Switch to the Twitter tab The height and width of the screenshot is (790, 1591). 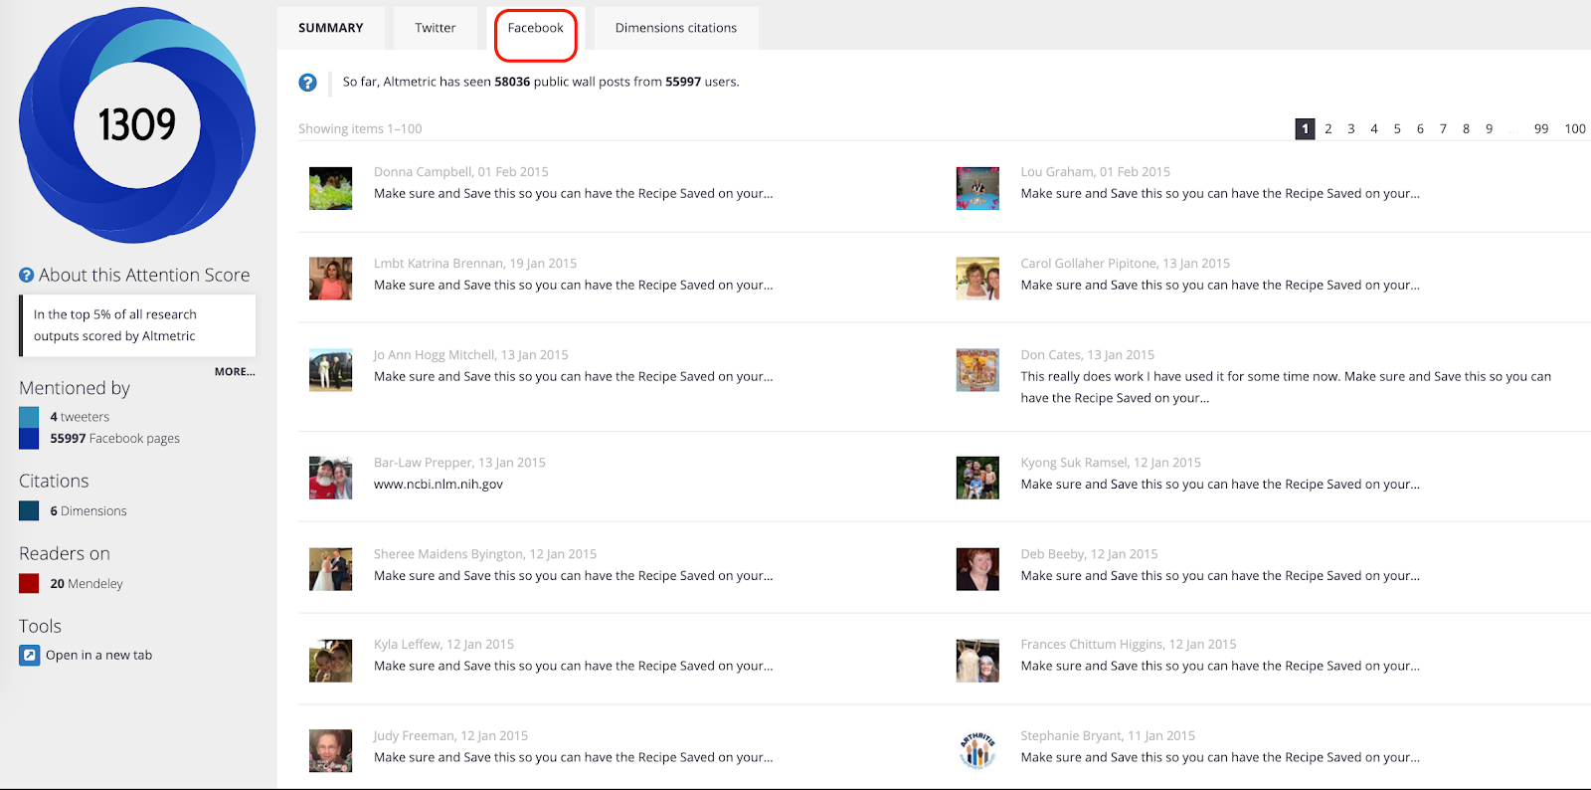[436, 28]
